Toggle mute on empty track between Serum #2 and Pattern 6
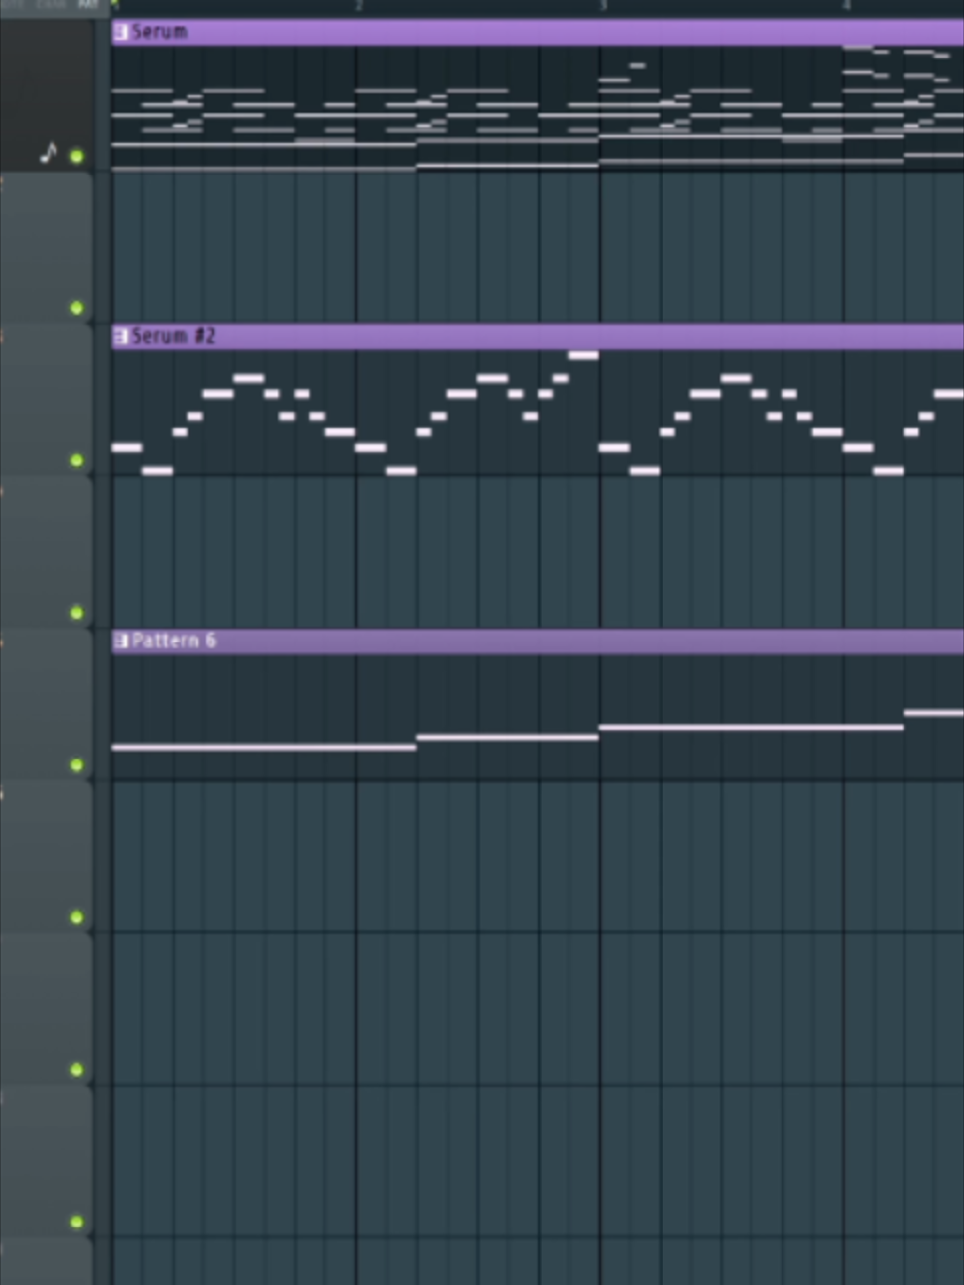Screen dimensions: 964x1285 (x=77, y=613)
